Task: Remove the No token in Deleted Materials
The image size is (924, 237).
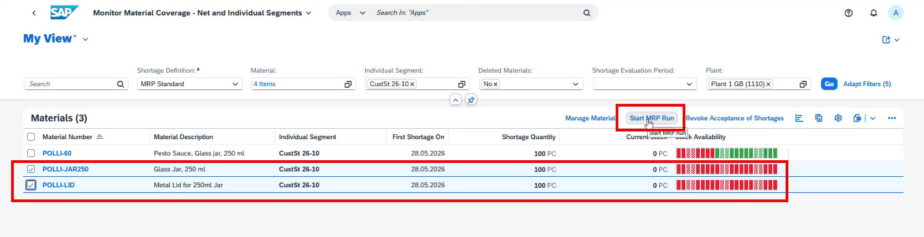Action: [x=495, y=84]
